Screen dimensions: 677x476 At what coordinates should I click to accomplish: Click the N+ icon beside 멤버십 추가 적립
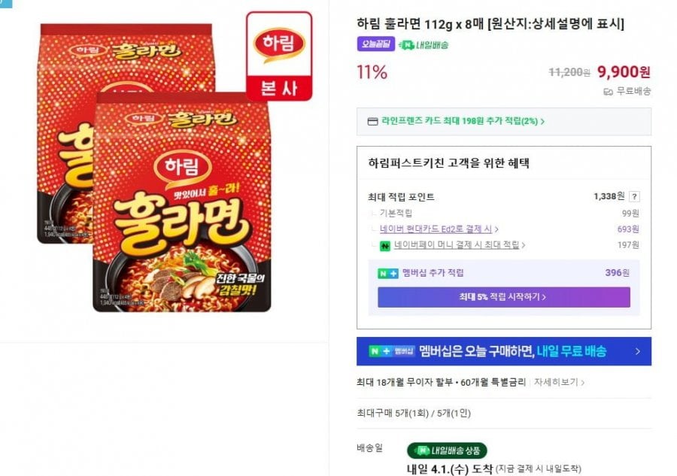pyautogui.click(x=387, y=273)
